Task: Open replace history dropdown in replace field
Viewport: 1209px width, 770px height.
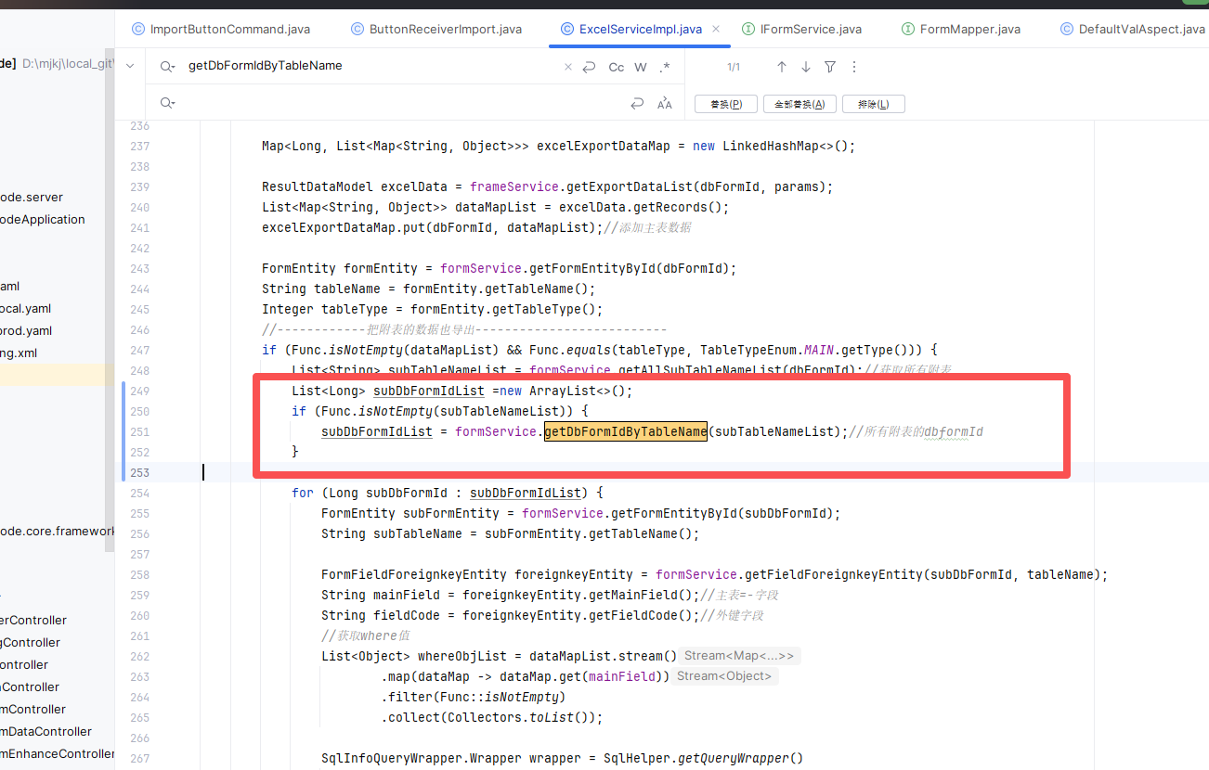Action: pos(167,104)
